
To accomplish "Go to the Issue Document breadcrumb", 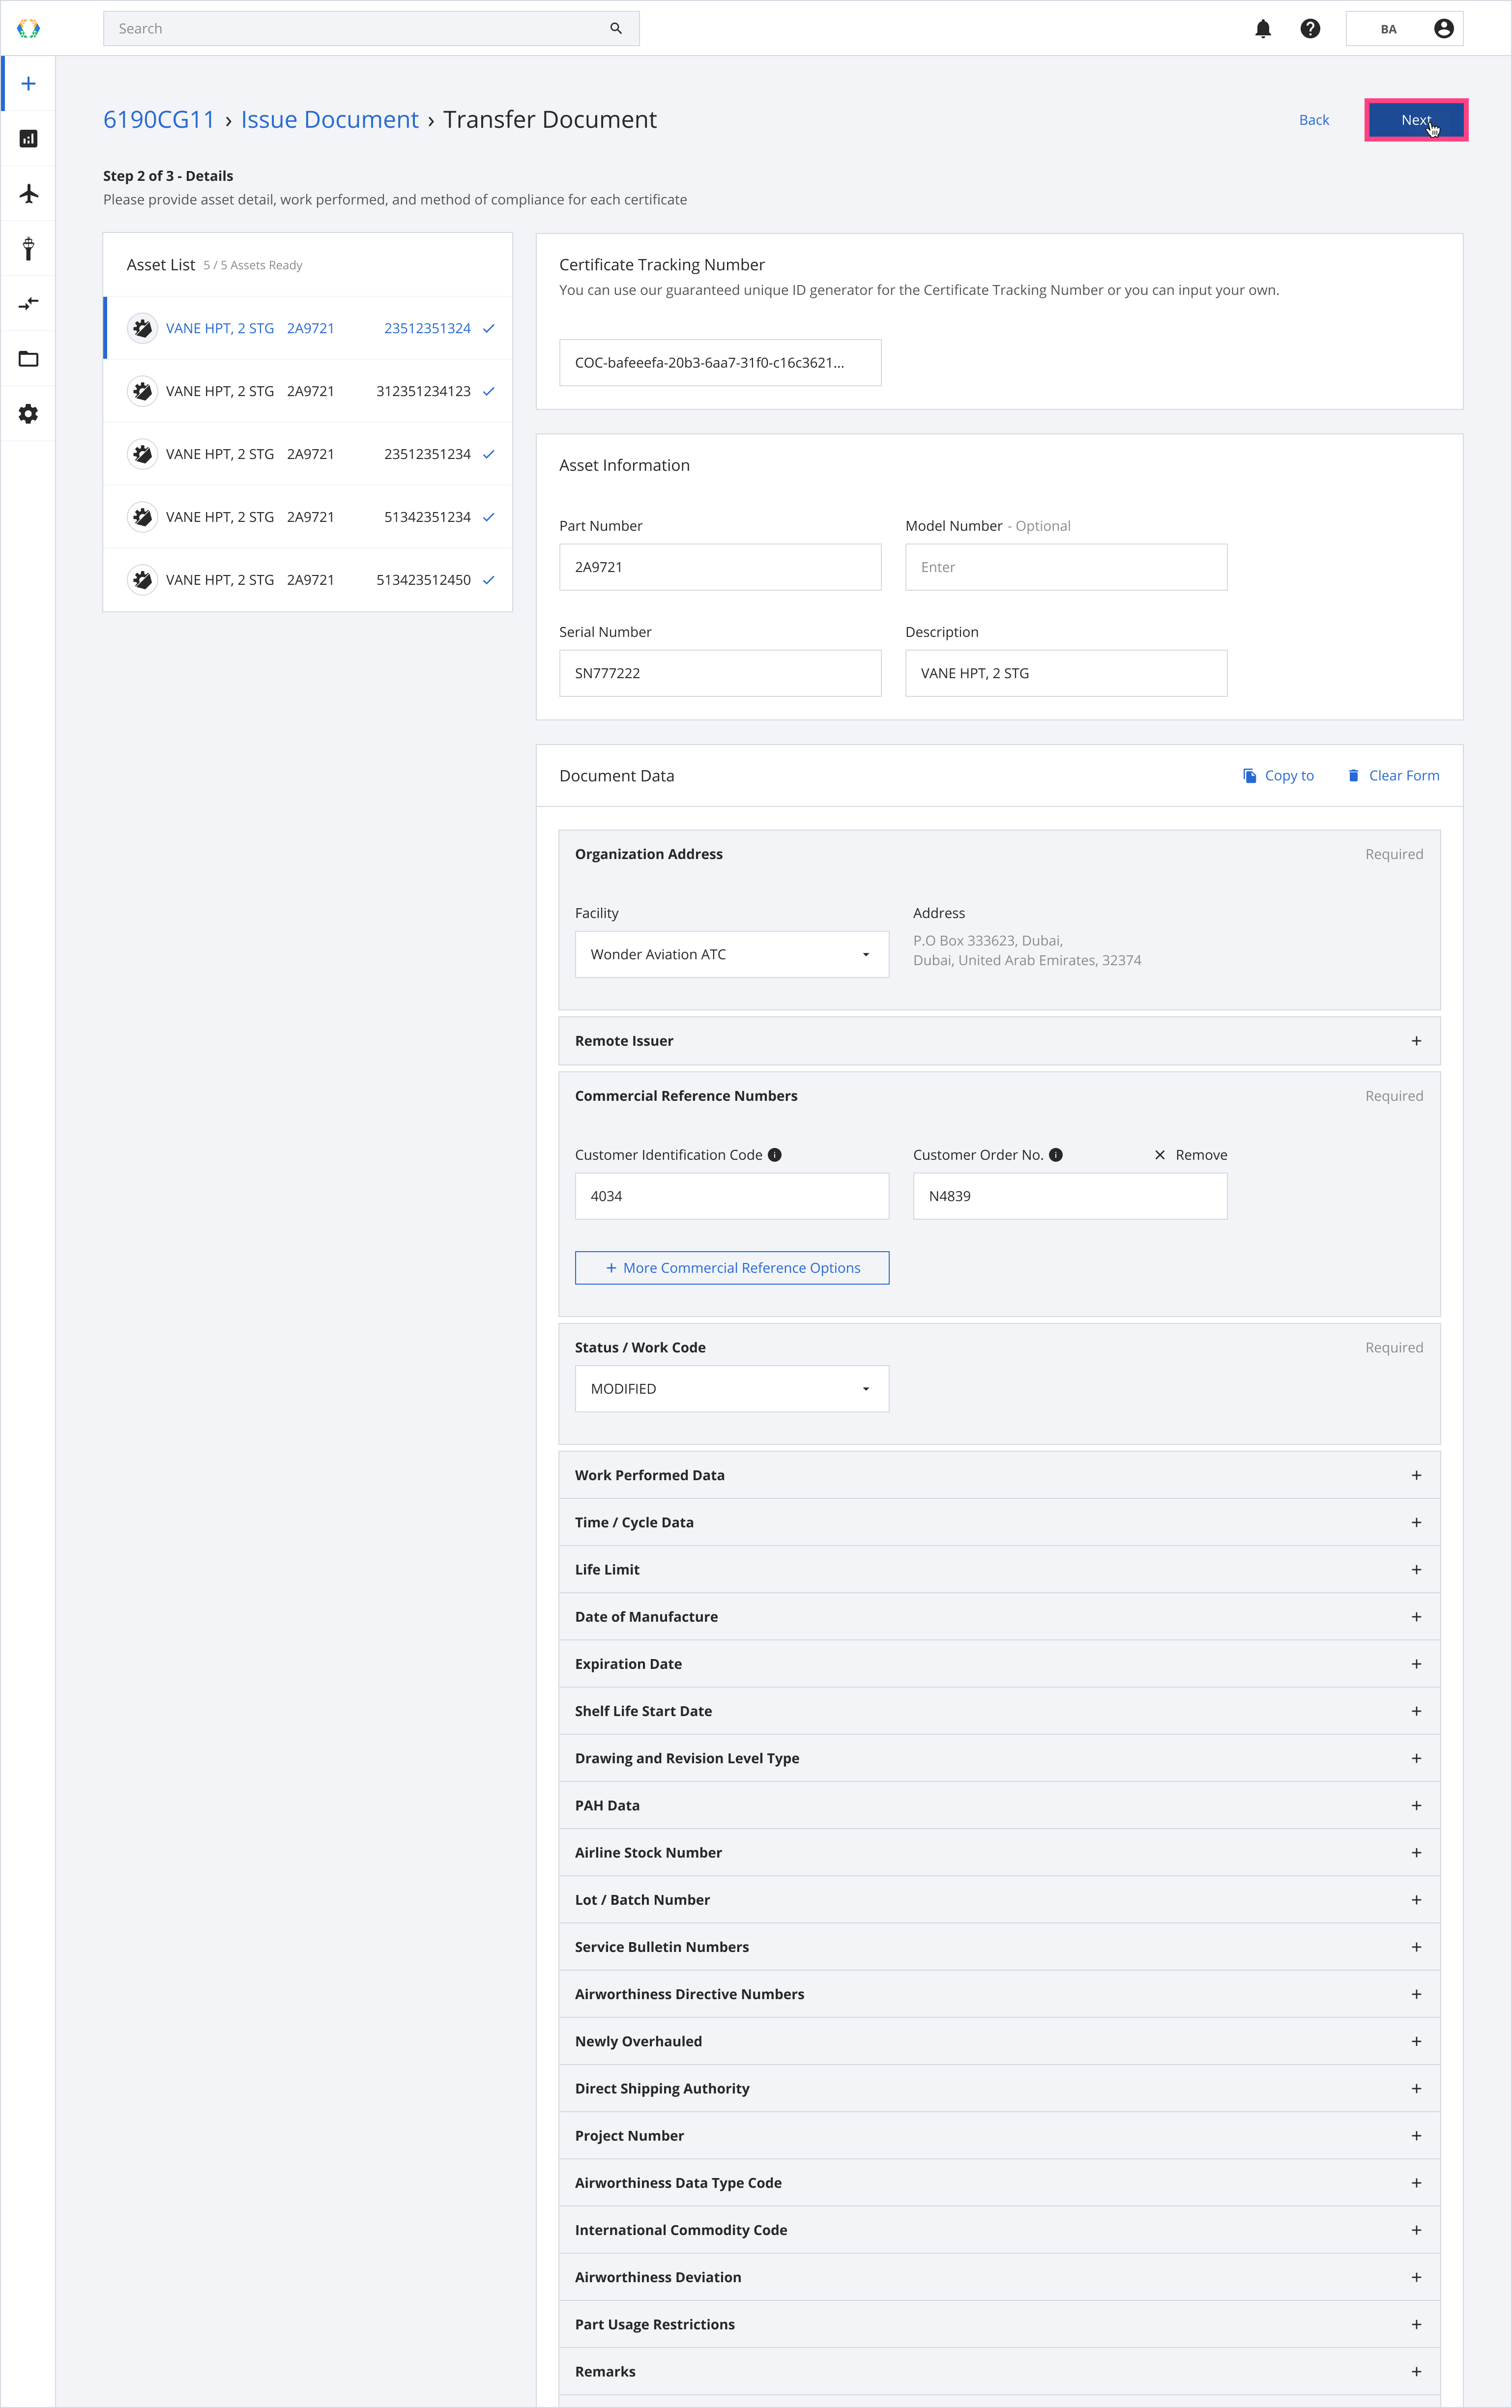I will pyautogui.click(x=329, y=120).
